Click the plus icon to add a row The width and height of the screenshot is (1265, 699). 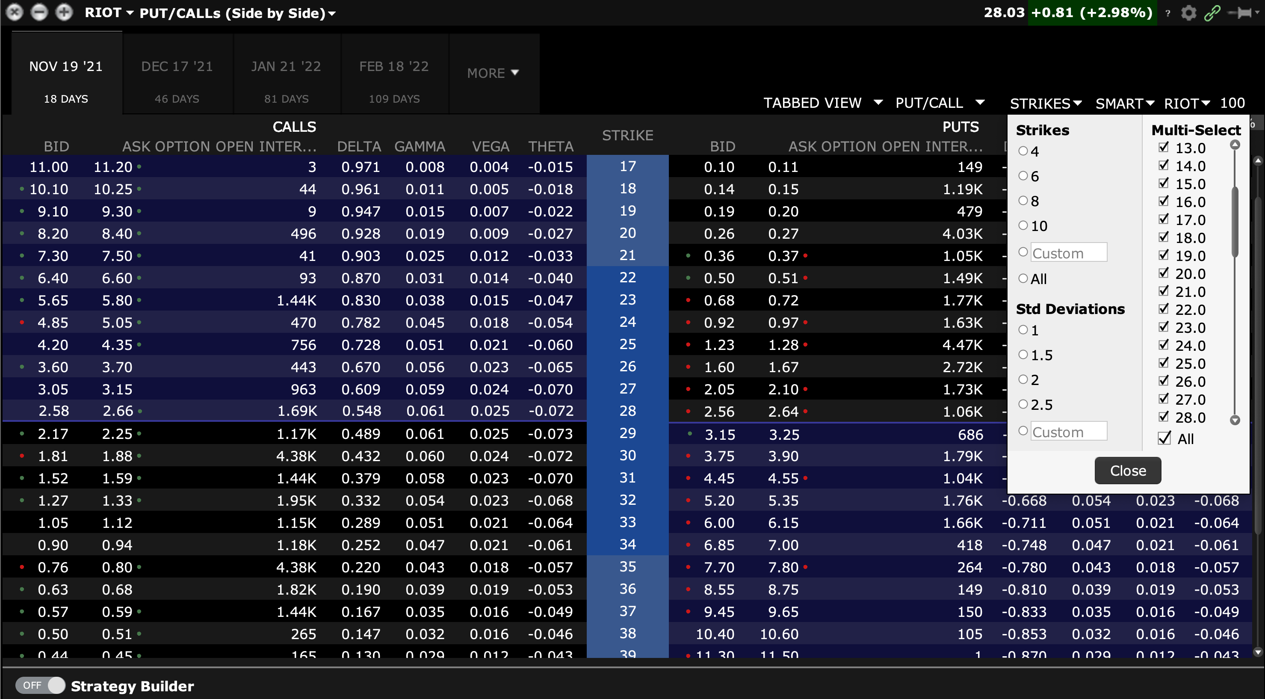click(x=64, y=13)
